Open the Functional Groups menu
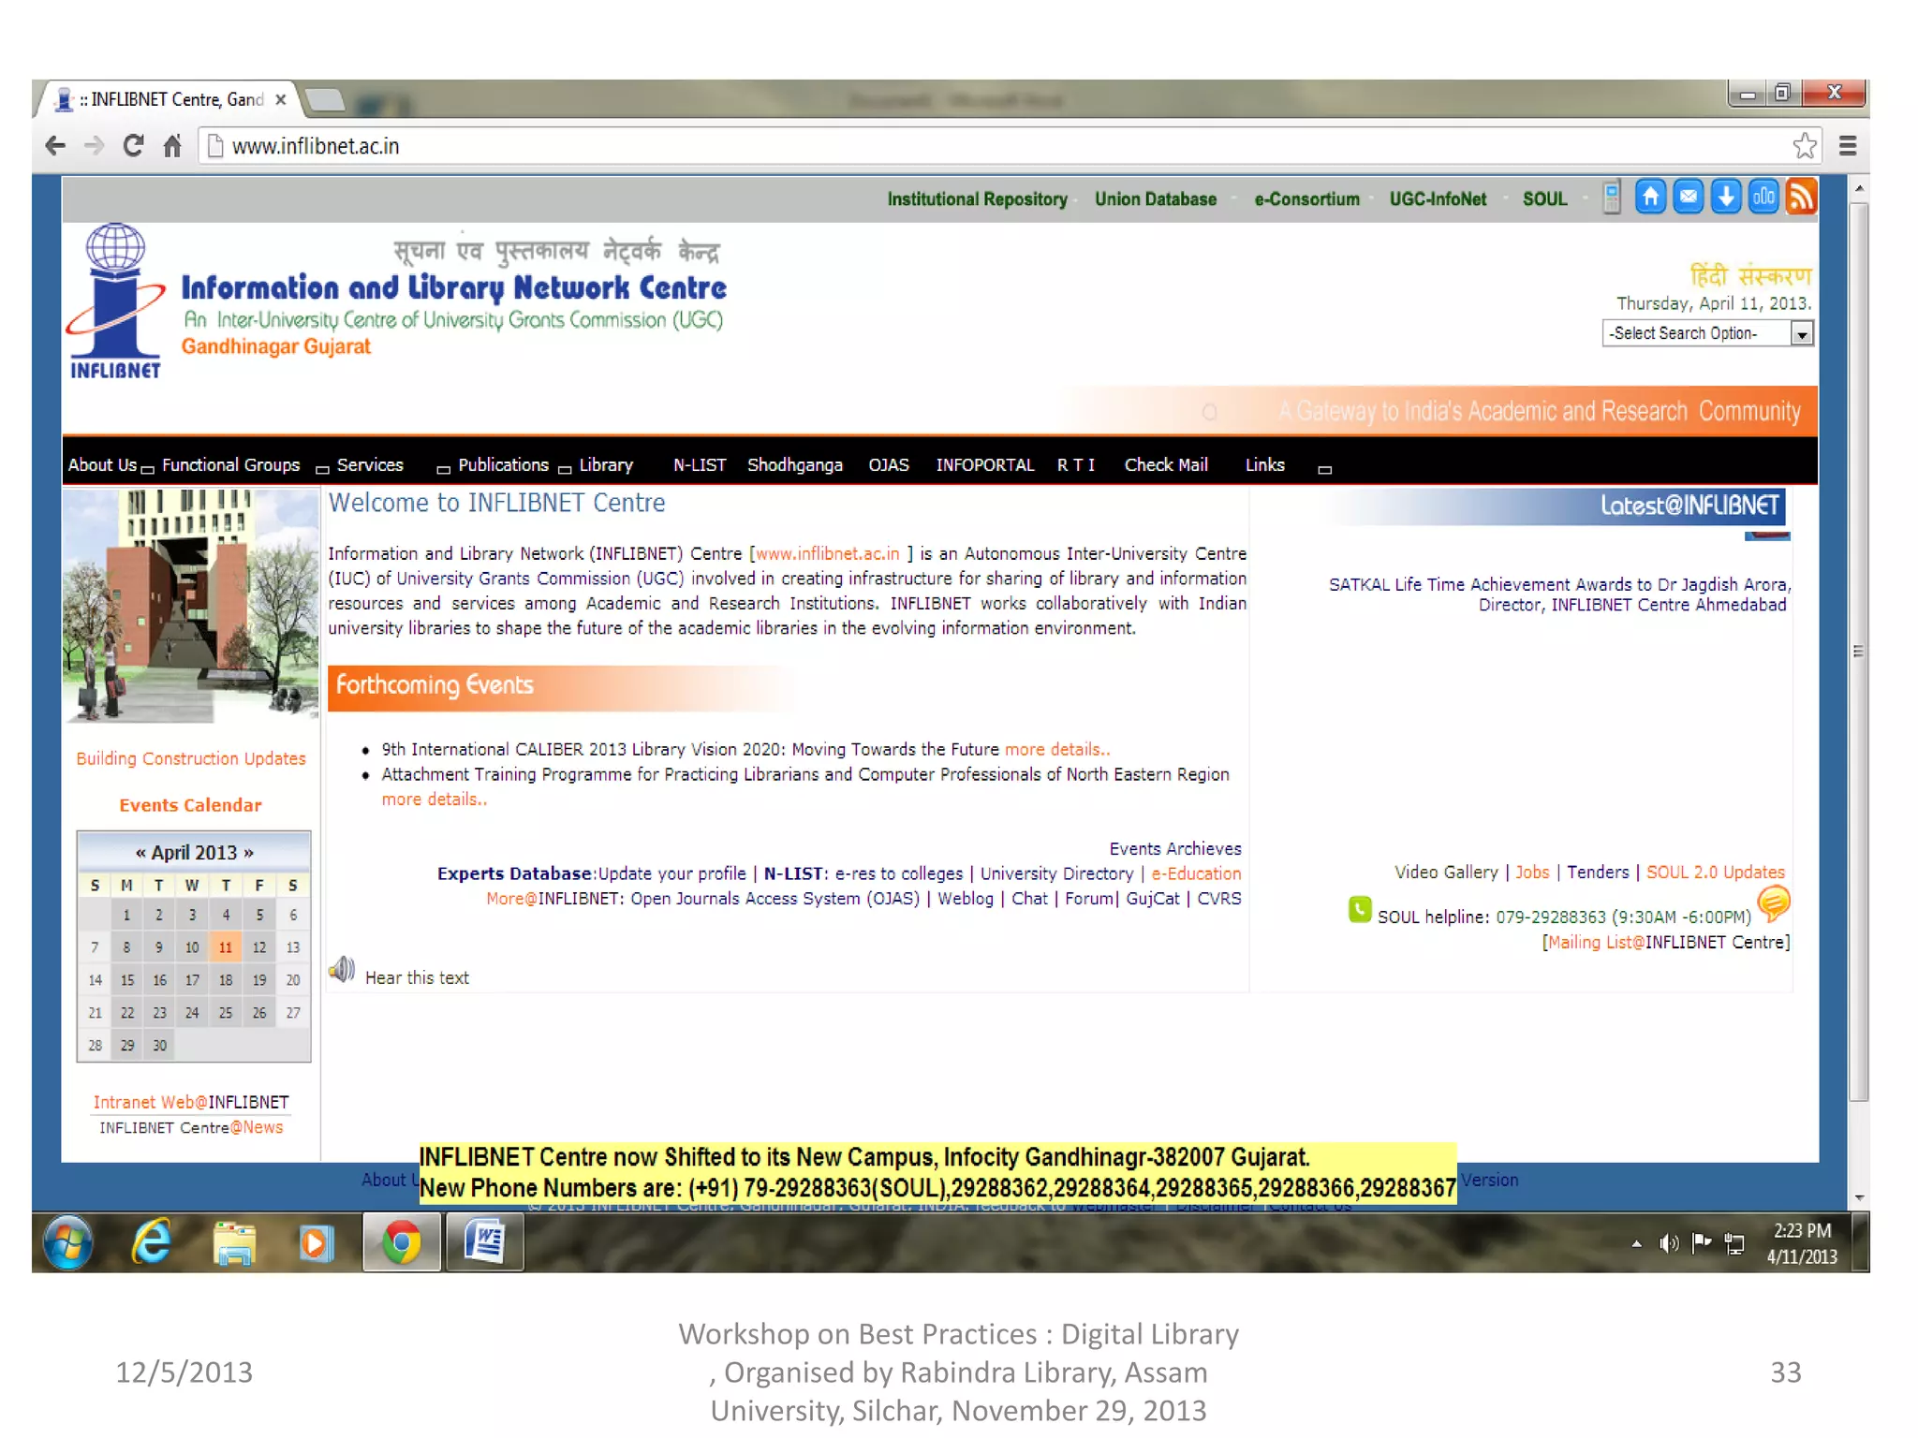The height and width of the screenshot is (1438, 1918). coord(230,465)
